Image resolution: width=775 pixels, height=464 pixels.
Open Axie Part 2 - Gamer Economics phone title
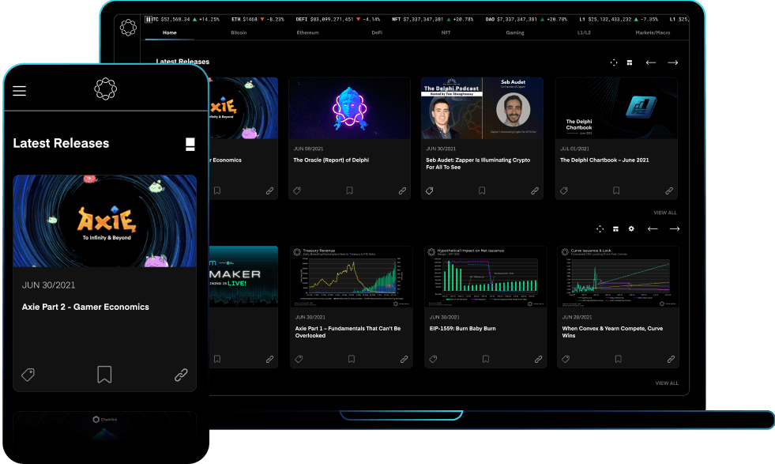click(85, 307)
